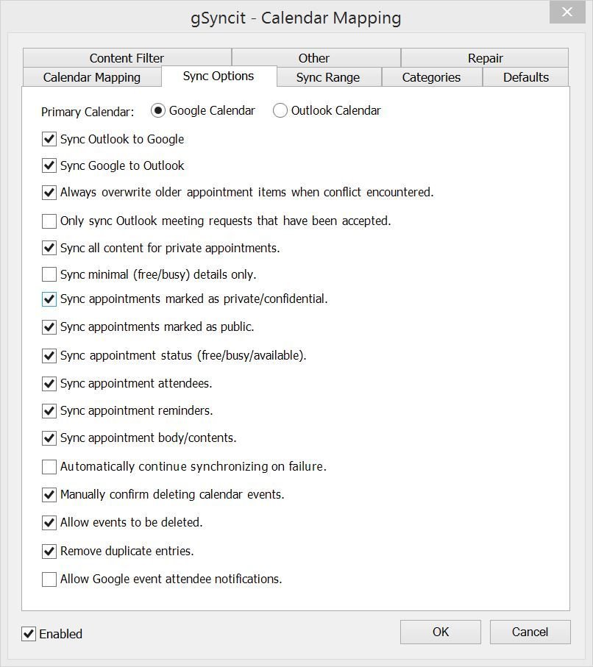
Task: Toggle the Enabled checkbox at bottom
Action: coord(29,634)
